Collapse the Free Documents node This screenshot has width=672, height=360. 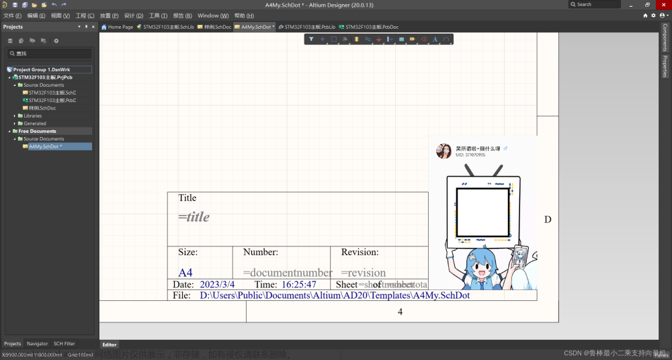9,132
